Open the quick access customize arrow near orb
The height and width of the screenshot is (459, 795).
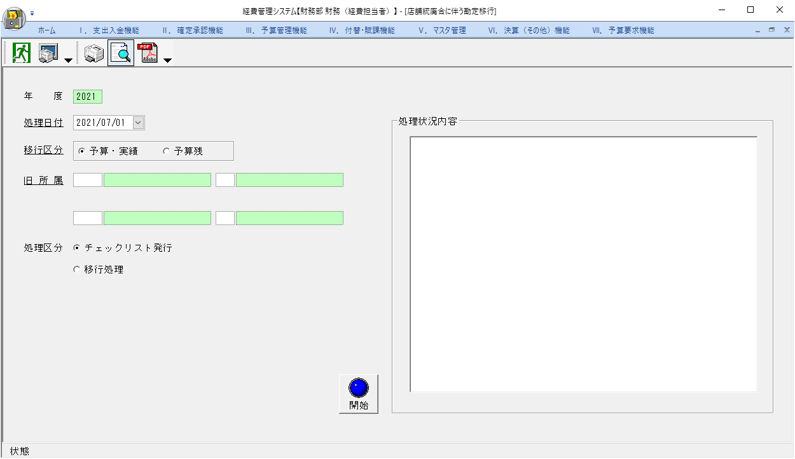(x=32, y=13)
